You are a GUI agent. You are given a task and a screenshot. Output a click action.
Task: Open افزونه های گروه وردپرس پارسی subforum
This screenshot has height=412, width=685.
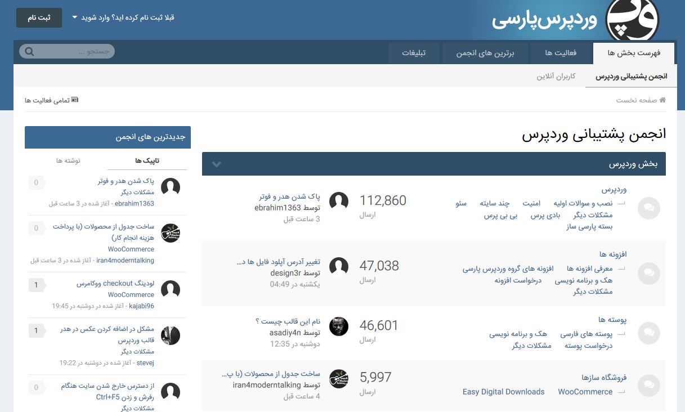point(508,268)
